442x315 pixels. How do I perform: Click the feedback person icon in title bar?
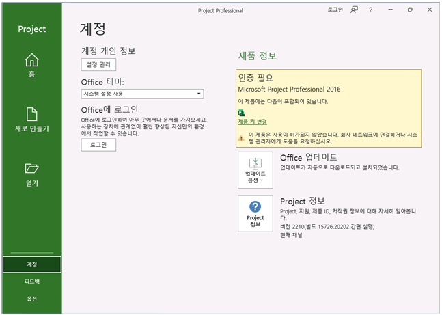click(x=354, y=10)
